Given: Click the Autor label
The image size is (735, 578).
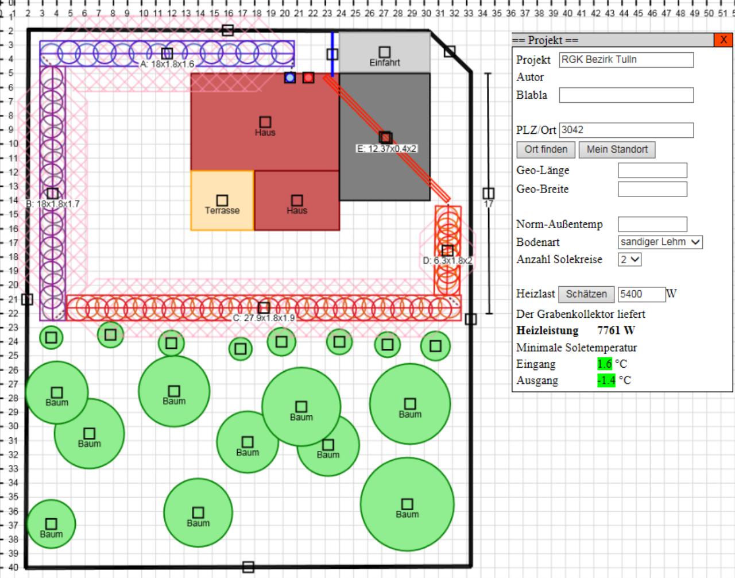Looking at the screenshot, I should (530, 77).
